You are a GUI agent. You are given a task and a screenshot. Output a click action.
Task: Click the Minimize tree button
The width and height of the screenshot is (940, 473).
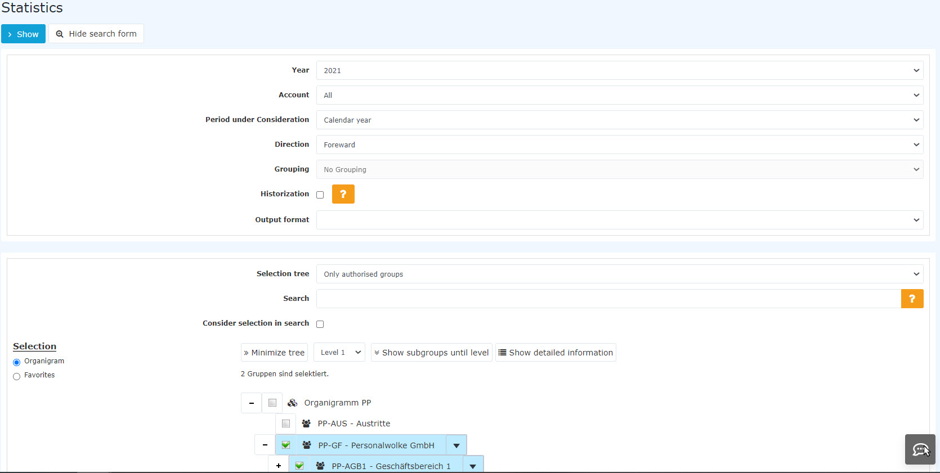(x=274, y=353)
